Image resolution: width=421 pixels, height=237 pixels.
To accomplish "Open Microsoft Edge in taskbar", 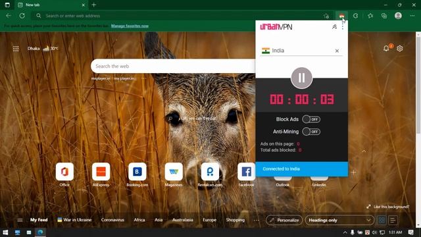I will click(x=40, y=232).
